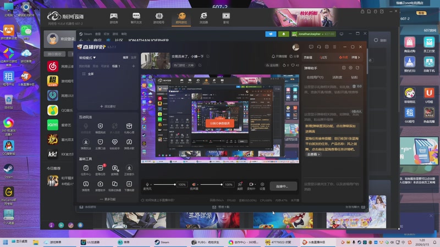Open hamburger menu in 直播伴侣 title bar

pyautogui.click(x=334, y=47)
